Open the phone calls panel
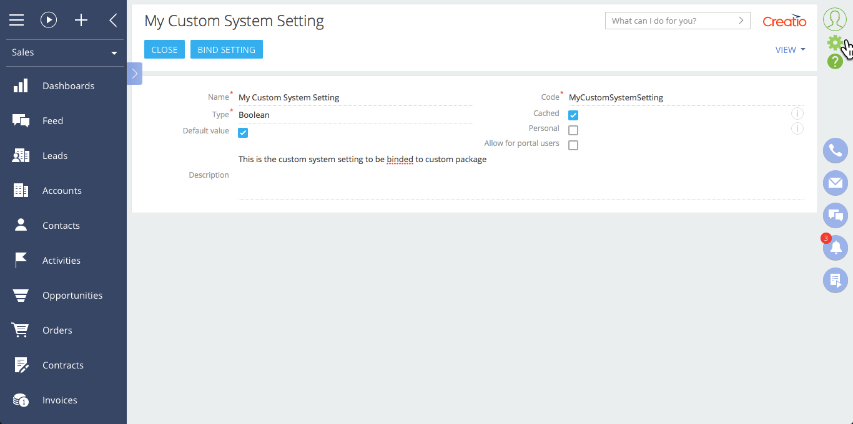Image resolution: width=853 pixels, height=424 pixels. 835,150
